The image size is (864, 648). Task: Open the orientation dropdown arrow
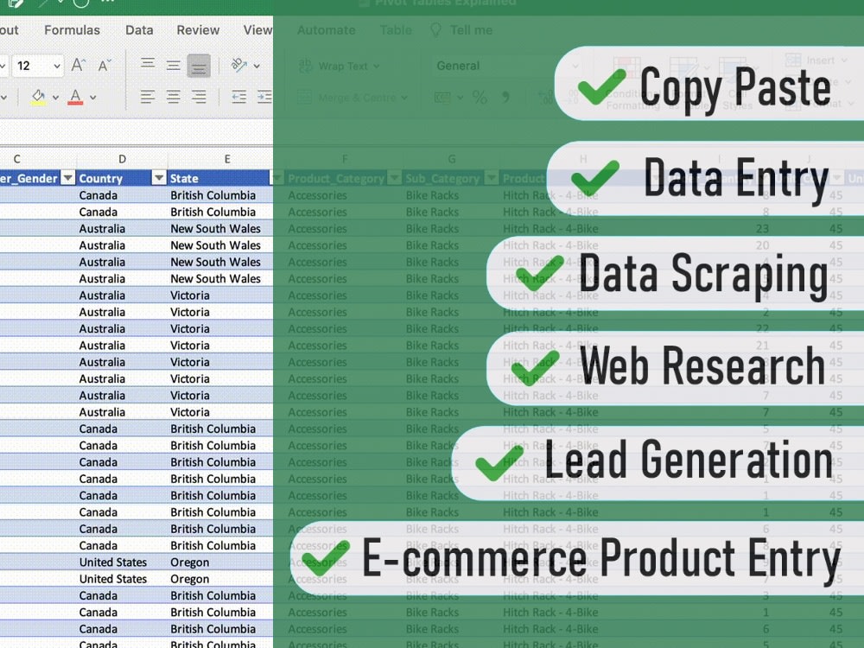(x=257, y=67)
